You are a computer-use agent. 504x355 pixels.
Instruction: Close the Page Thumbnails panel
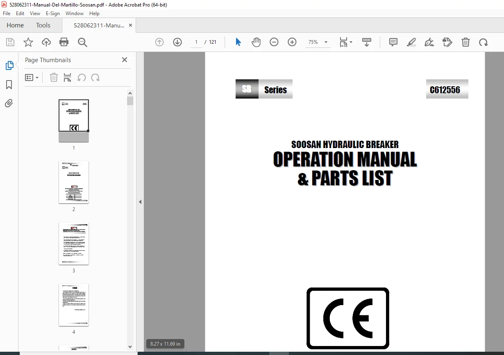[x=125, y=60]
